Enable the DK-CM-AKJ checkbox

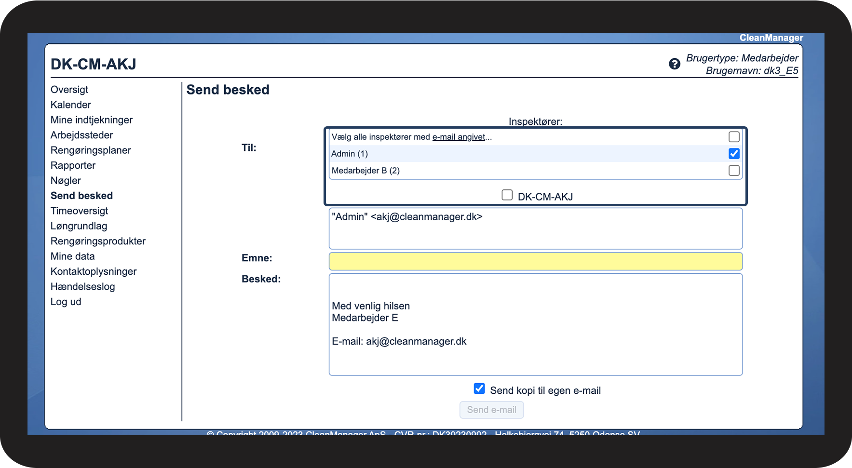(x=507, y=195)
